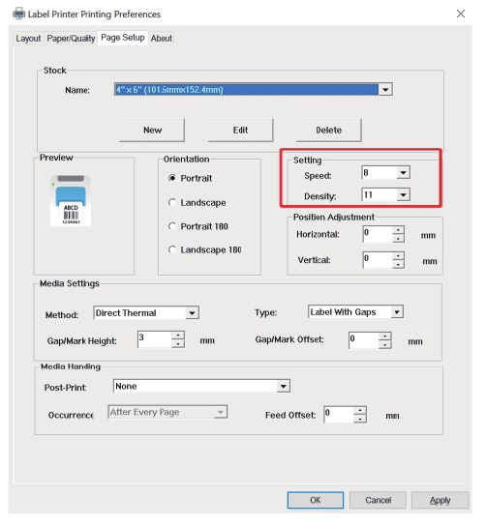Increase Gap/Mark Height using up arrow

[x=178, y=336]
